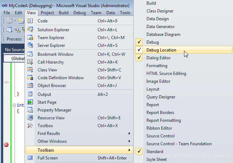This screenshot has width=233, height=163.
Task: Click the Code menu item icon
Action: (x=30, y=21)
